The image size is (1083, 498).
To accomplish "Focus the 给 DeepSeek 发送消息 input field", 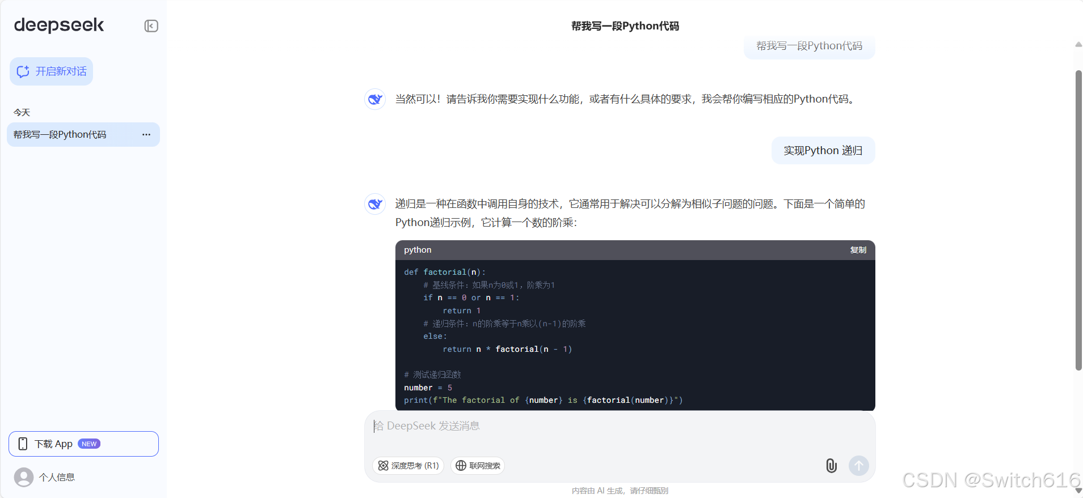I will tap(620, 426).
